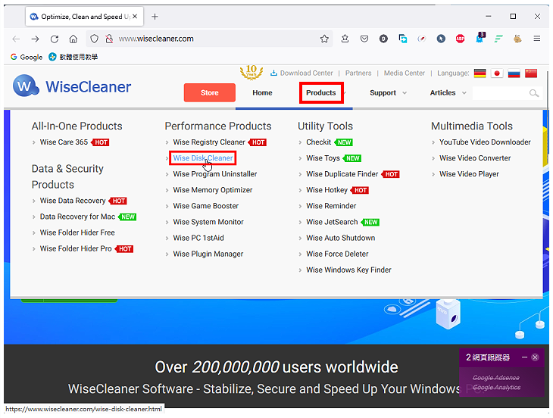The image size is (553, 418).
Task: Click the site security padlock icon
Action: 109,39
